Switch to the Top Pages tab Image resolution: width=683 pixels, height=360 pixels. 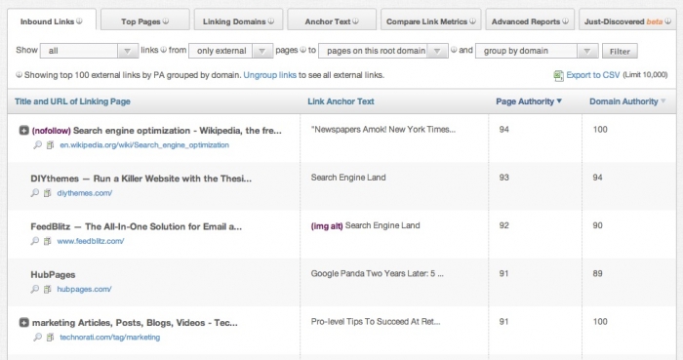pos(145,20)
